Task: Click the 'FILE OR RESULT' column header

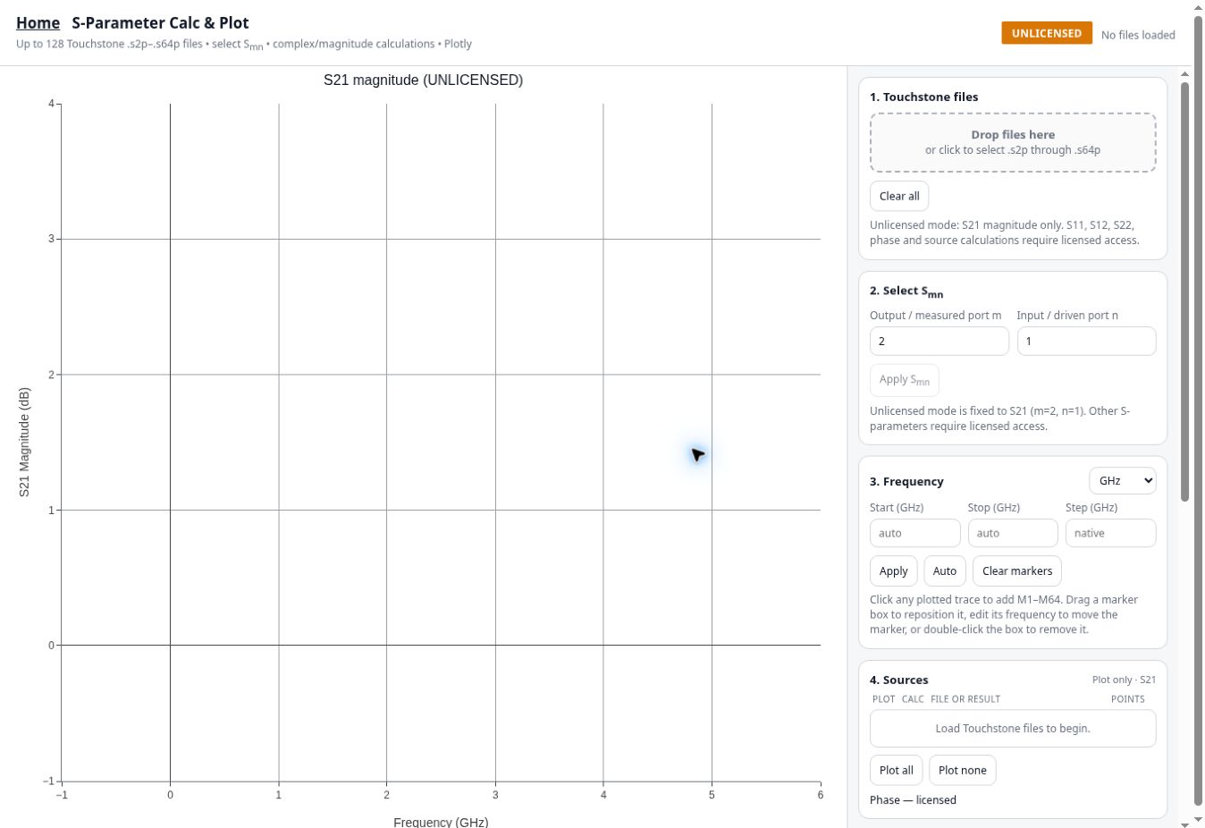Action: pyautogui.click(x=965, y=699)
